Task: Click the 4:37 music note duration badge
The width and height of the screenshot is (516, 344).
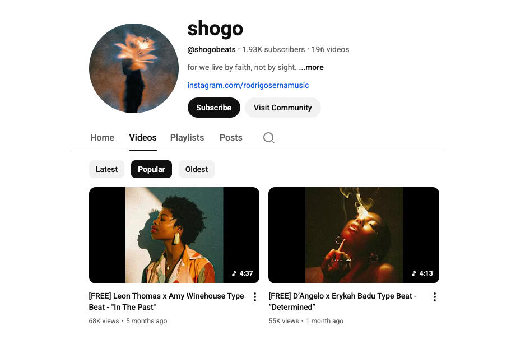Action: pos(242,273)
